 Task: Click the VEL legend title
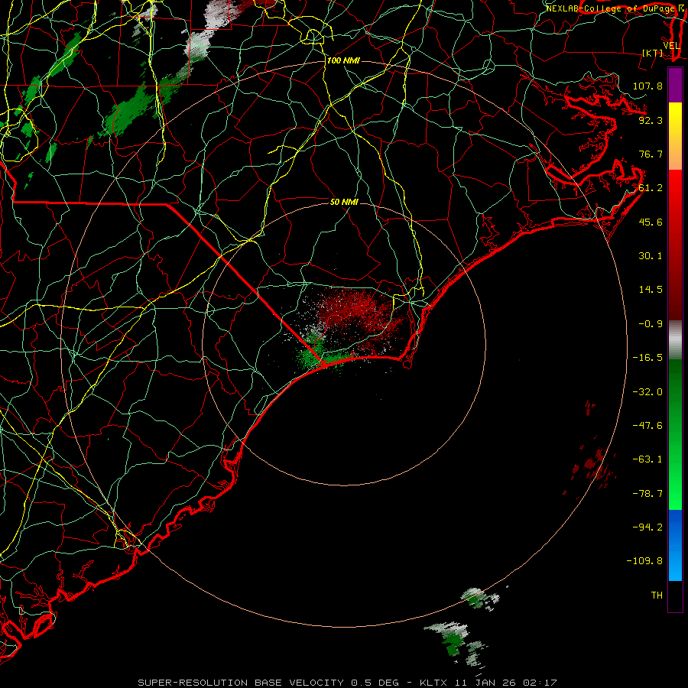pyautogui.click(x=671, y=45)
